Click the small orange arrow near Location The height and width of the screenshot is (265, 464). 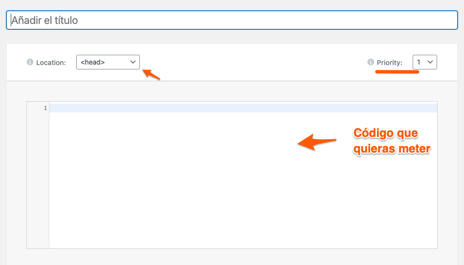151,74
